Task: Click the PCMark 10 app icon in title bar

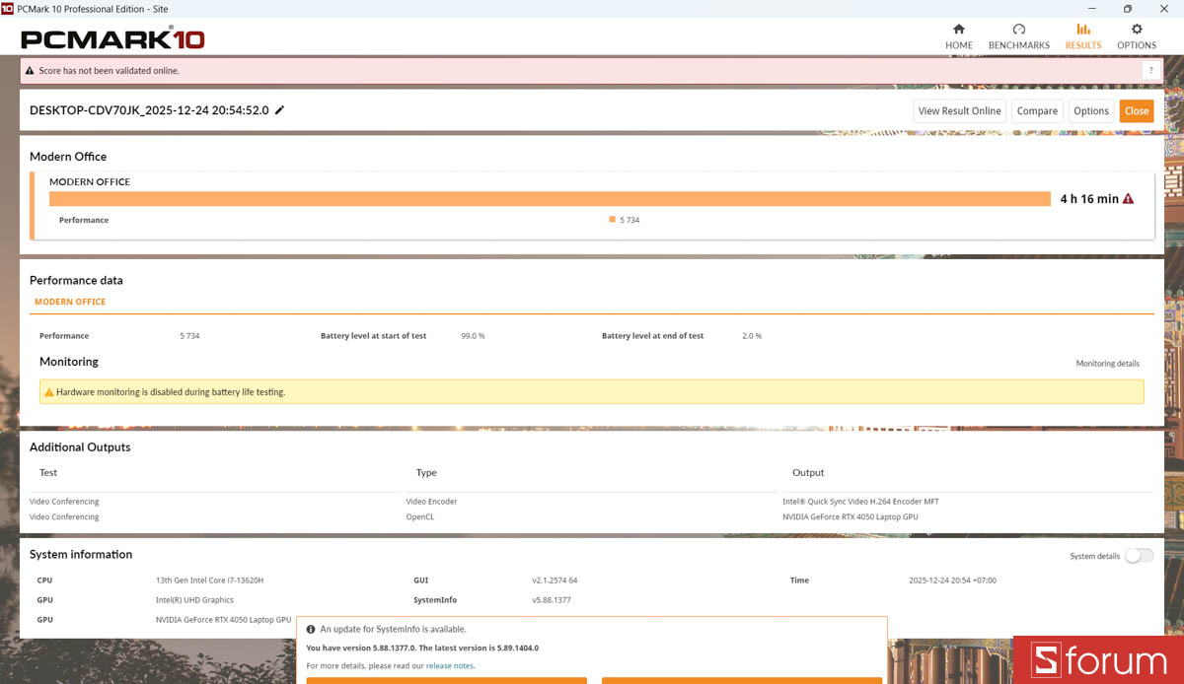Action: click(7, 8)
